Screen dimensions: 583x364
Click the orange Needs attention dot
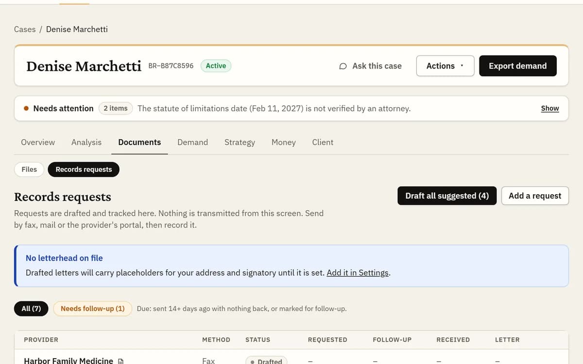[x=26, y=108]
